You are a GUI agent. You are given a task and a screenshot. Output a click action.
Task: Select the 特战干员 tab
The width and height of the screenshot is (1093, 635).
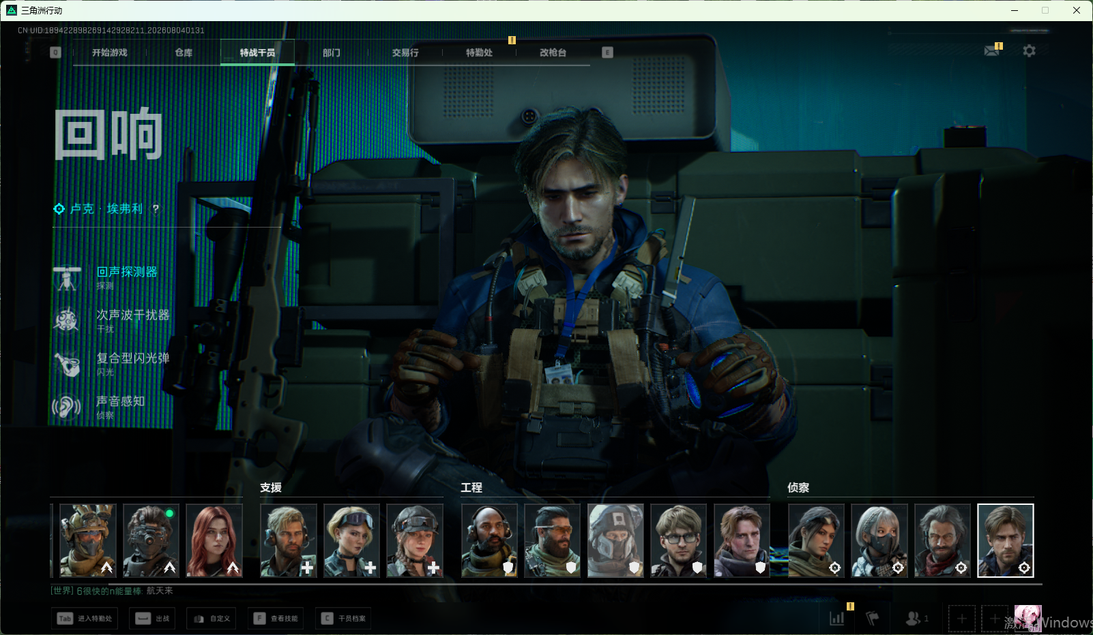(257, 52)
